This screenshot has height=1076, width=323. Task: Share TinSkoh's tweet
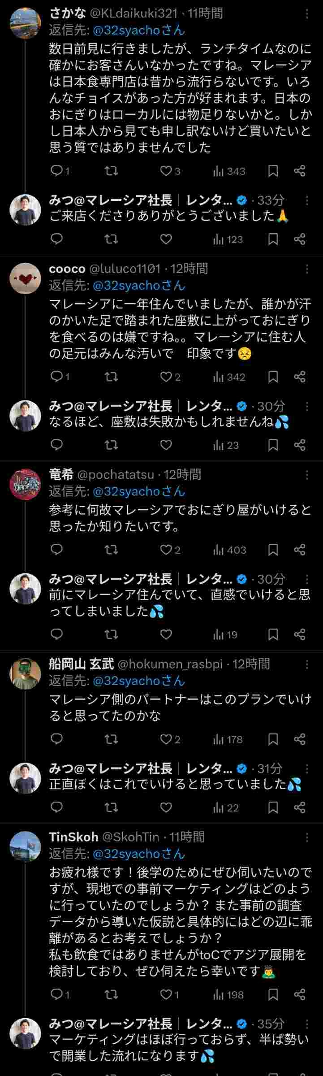[299, 994]
